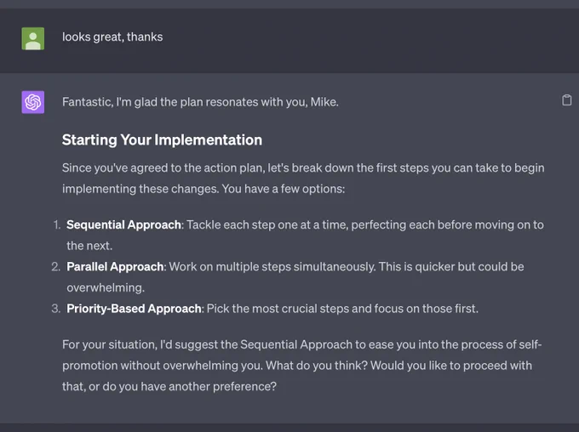The height and width of the screenshot is (432, 579).
Task: Click "the next." under Sequential Approach
Action: tap(89, 246)
